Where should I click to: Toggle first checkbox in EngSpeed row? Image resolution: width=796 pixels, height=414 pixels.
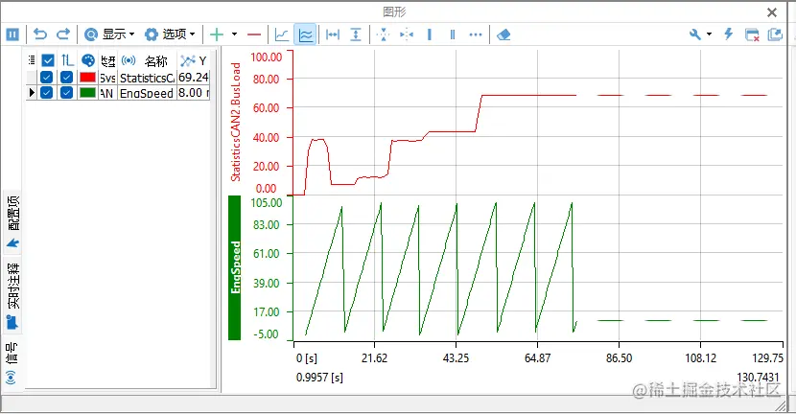[46, 93]
